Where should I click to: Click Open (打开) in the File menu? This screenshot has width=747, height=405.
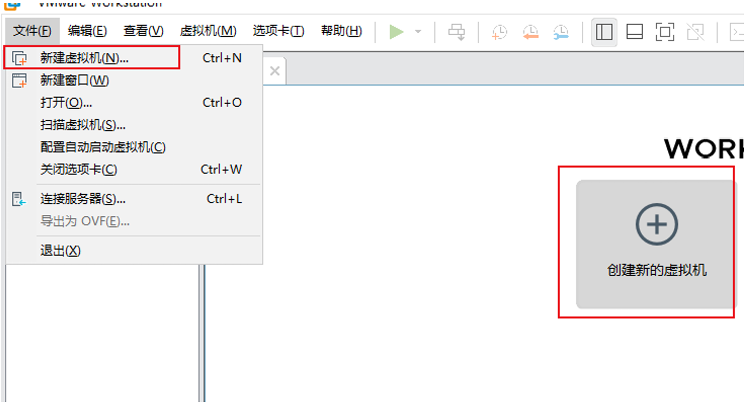(66, 103)
